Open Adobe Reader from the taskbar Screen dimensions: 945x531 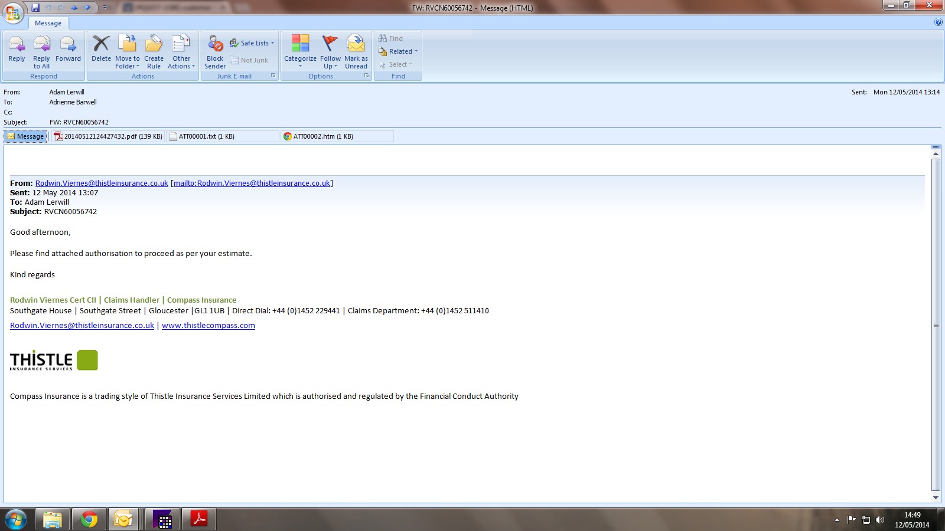[198, 520]
